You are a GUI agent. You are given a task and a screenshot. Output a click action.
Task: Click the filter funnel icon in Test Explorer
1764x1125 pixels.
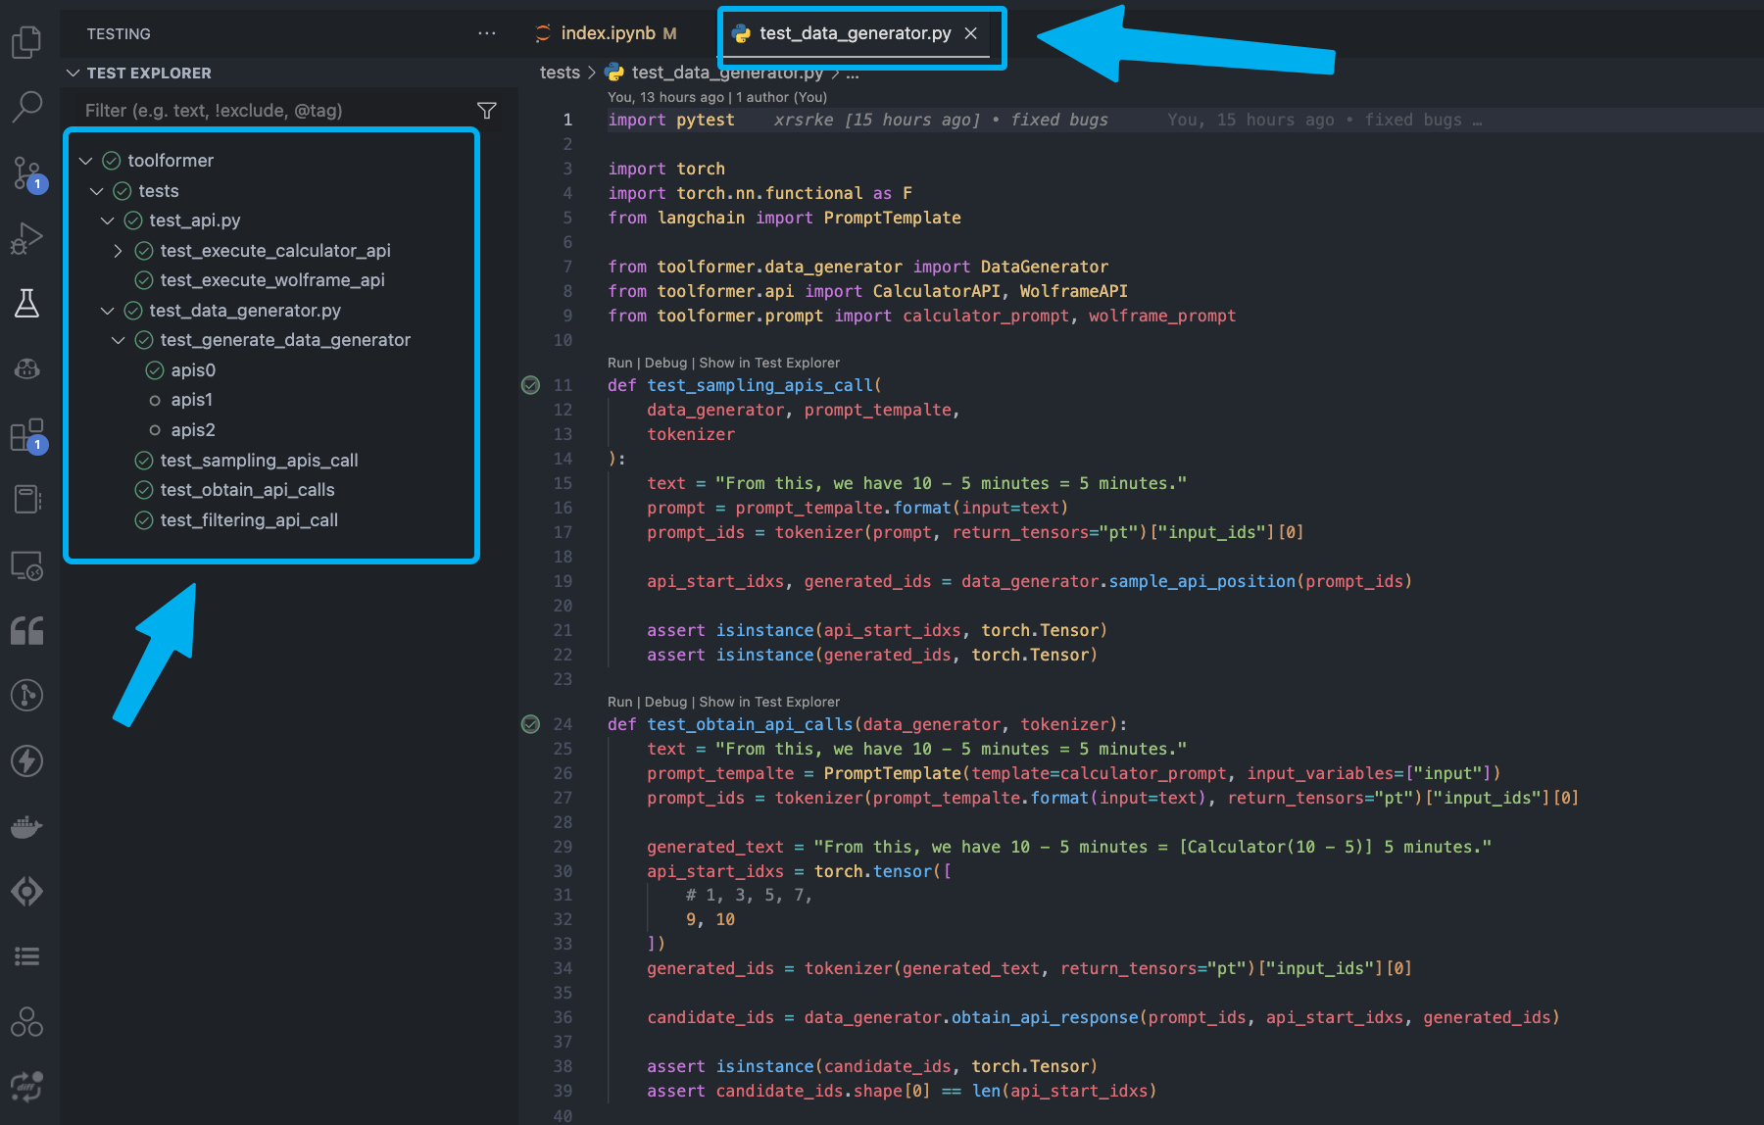click(x=486, y=111)
